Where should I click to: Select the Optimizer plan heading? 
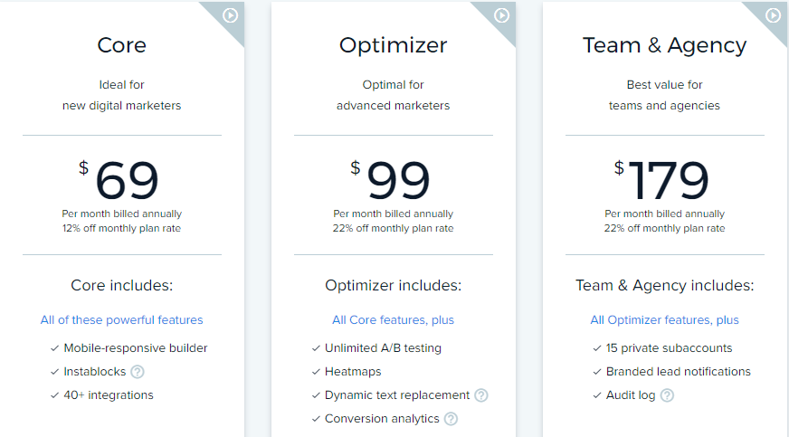[393, 45]
